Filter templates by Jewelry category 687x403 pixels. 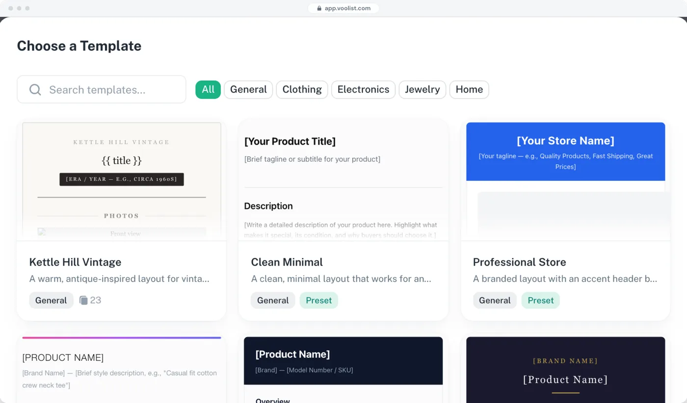[x=422, y=89]
